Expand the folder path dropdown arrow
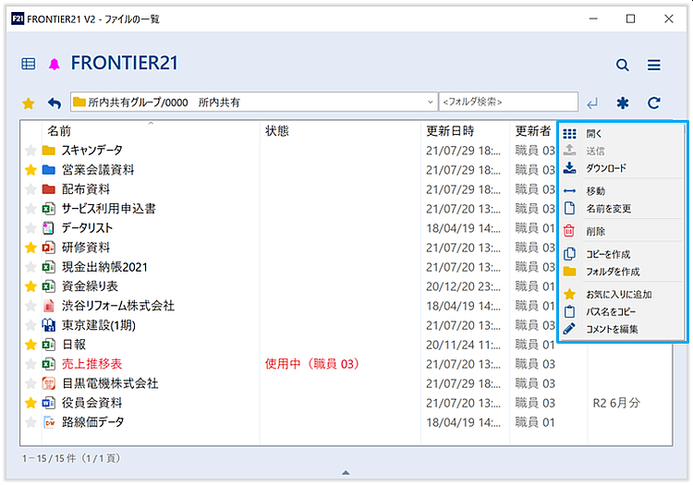Screen dimensions: 693x485 [431, 103]
